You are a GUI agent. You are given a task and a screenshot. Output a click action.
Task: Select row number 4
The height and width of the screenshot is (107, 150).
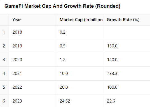tap(4, 74)
